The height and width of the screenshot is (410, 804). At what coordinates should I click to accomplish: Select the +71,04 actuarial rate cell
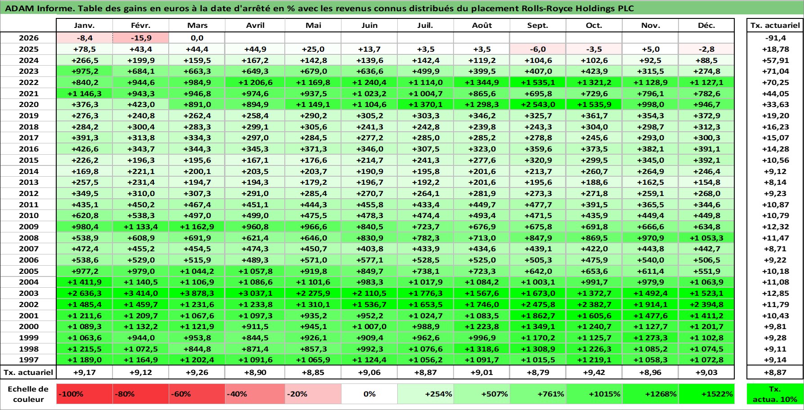pyautogui.click(x=775, y=71)
